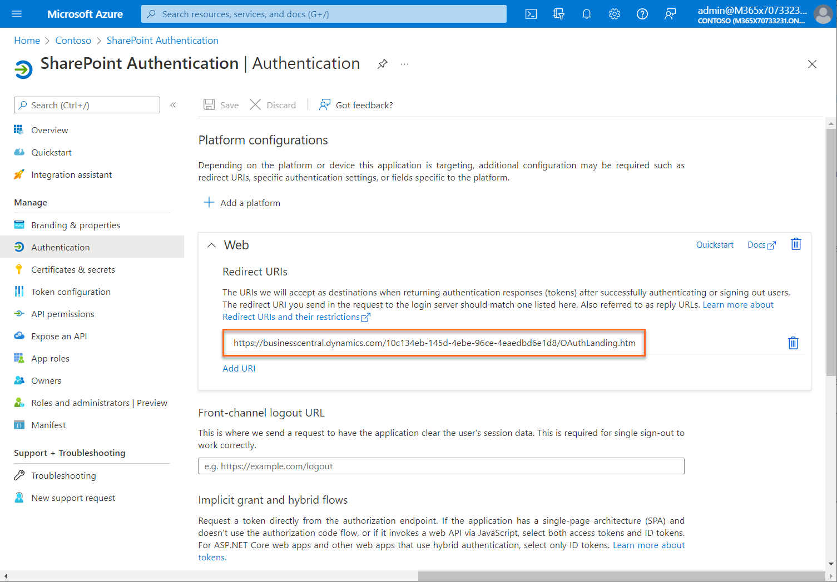Open the feedback icon in top bar
This screenshot has height=582, width=837.
point(670,14)
